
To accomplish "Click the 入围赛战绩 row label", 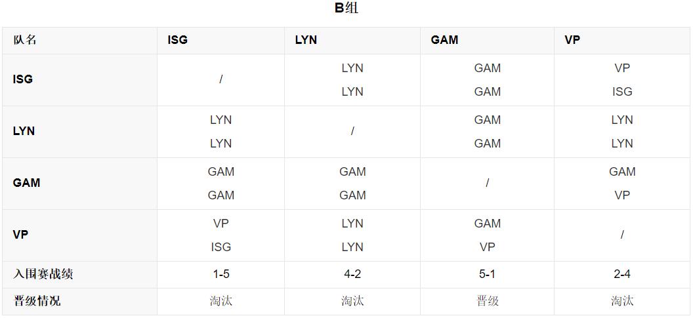I will [43, 274].
